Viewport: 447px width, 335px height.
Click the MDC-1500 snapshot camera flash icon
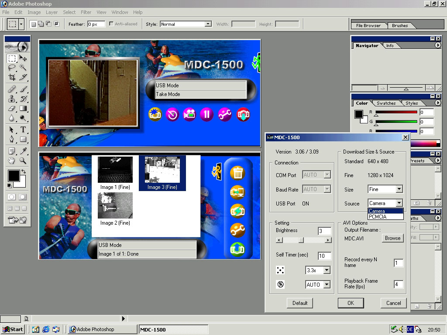point(155,115)
